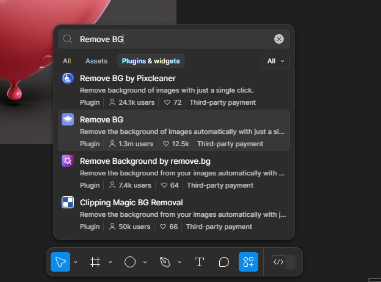Select the Ellipse shape tool
The image size is (381, 282).
pos(130,262)
